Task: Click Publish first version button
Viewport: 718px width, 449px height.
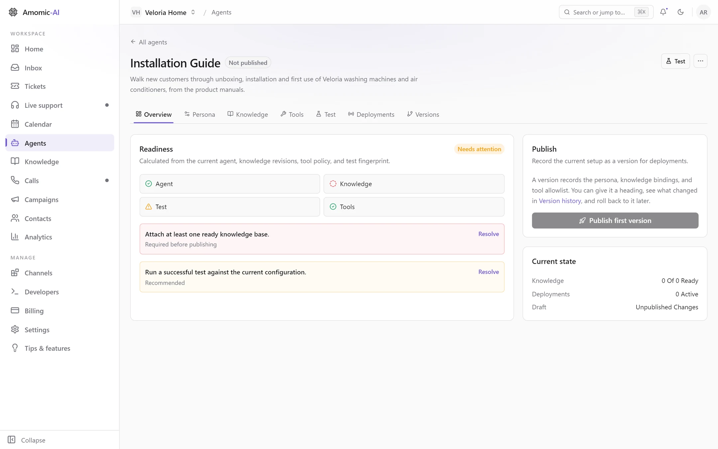Action: click(x=615, y=221)
